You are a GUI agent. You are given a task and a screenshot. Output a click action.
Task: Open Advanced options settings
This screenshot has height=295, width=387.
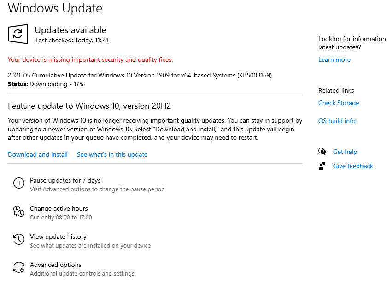point(55,265)
